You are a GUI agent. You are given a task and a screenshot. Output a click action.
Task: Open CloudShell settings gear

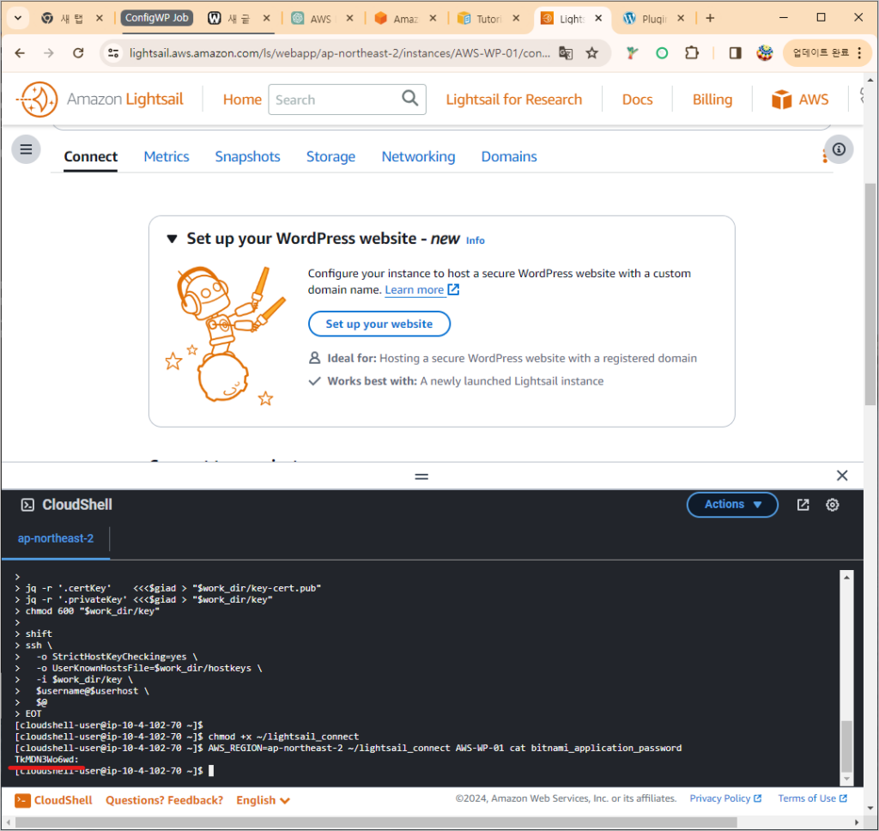click(833, 505)
